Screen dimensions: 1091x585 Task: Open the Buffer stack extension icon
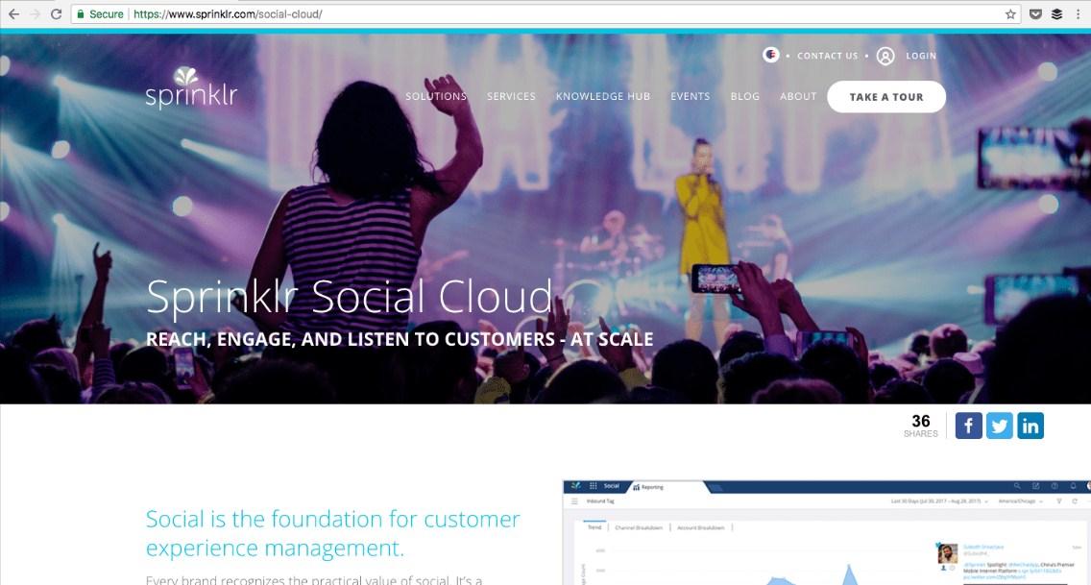1056,13
